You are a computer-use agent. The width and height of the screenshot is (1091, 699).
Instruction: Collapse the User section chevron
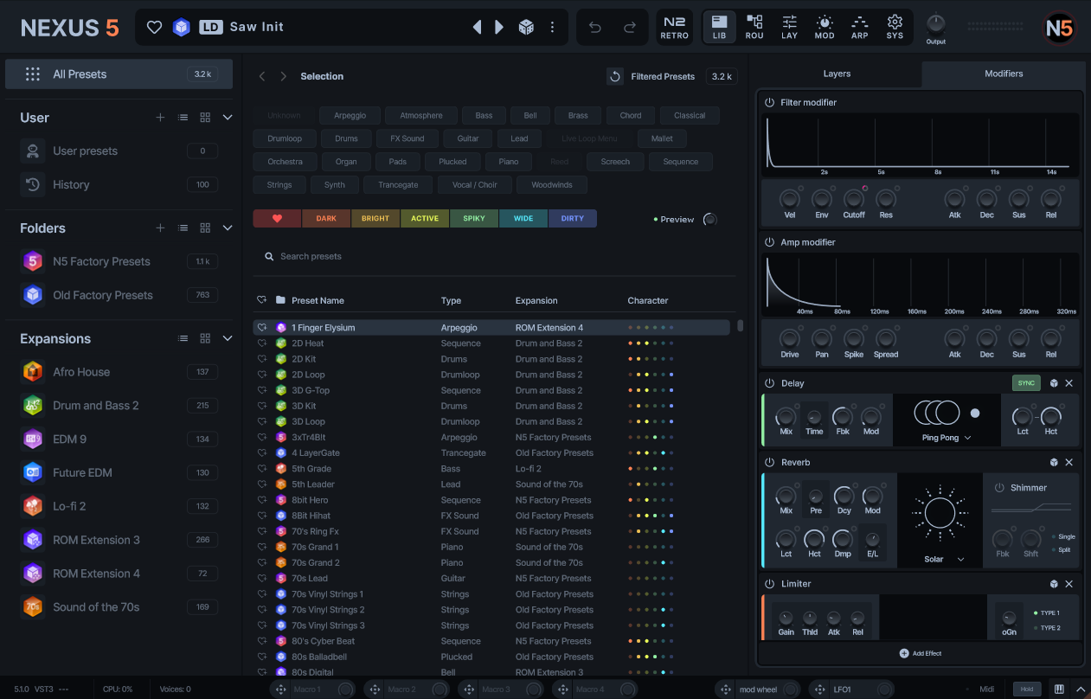point(228,118)
